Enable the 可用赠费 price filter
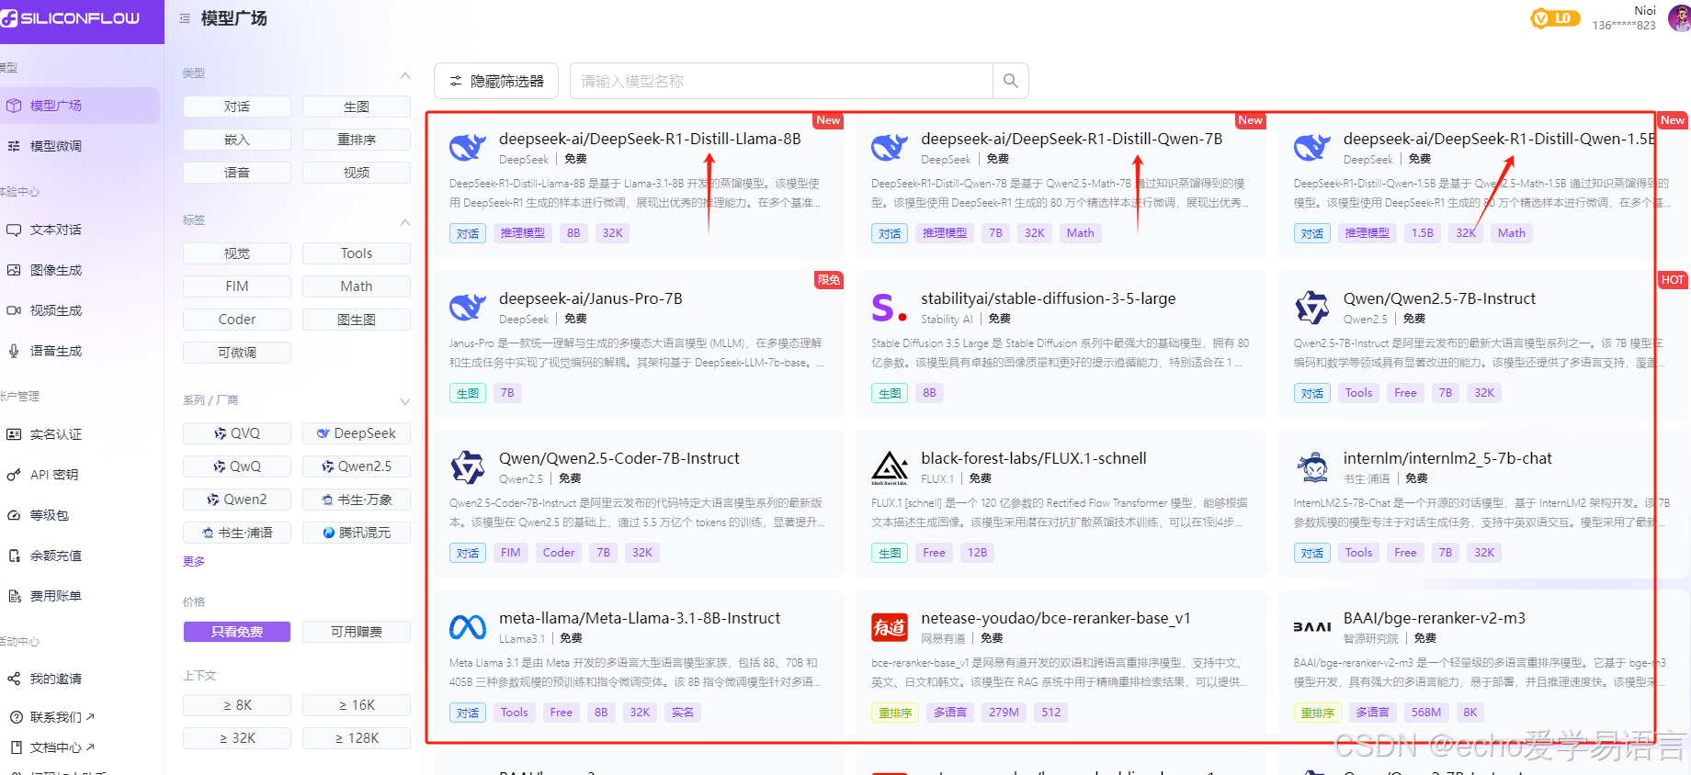The image size is (1691, 775). (x=357, y=632)
